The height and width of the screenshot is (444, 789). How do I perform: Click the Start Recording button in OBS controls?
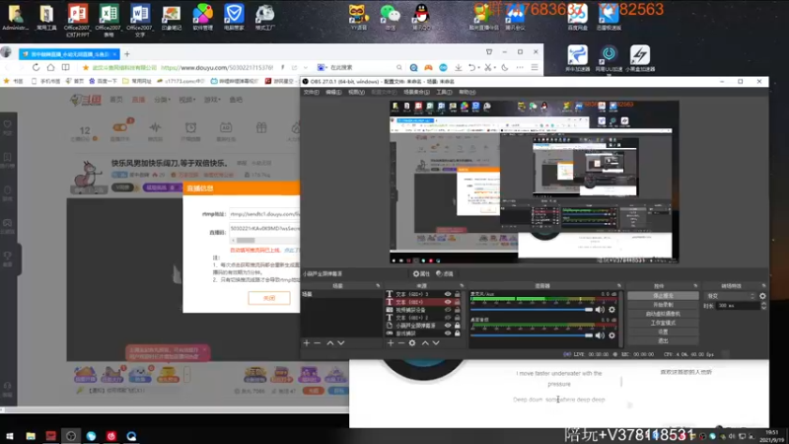tap(663, 305)
